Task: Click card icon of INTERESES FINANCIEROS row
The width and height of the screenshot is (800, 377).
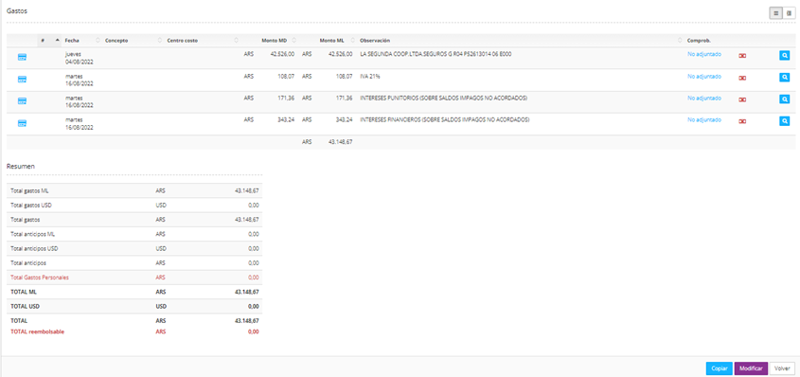Action: pos(22,123)
